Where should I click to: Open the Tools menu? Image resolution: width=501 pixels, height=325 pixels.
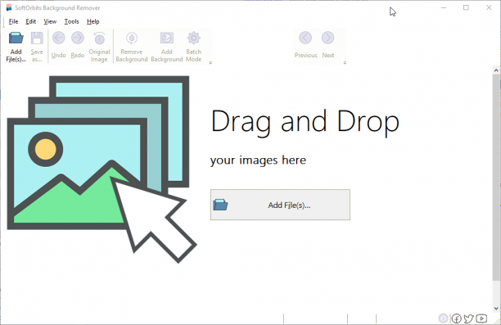click(x=71, y=22)
